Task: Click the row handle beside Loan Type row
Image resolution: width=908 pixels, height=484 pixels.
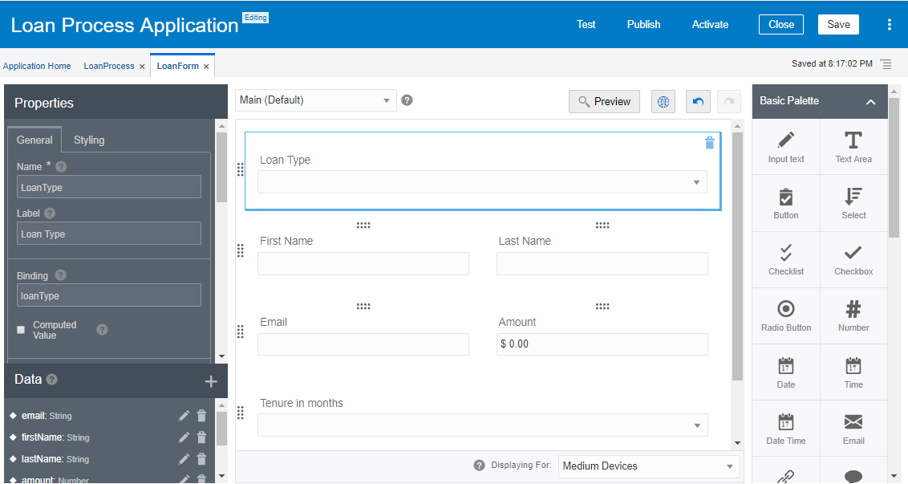Action: (241, 169)
